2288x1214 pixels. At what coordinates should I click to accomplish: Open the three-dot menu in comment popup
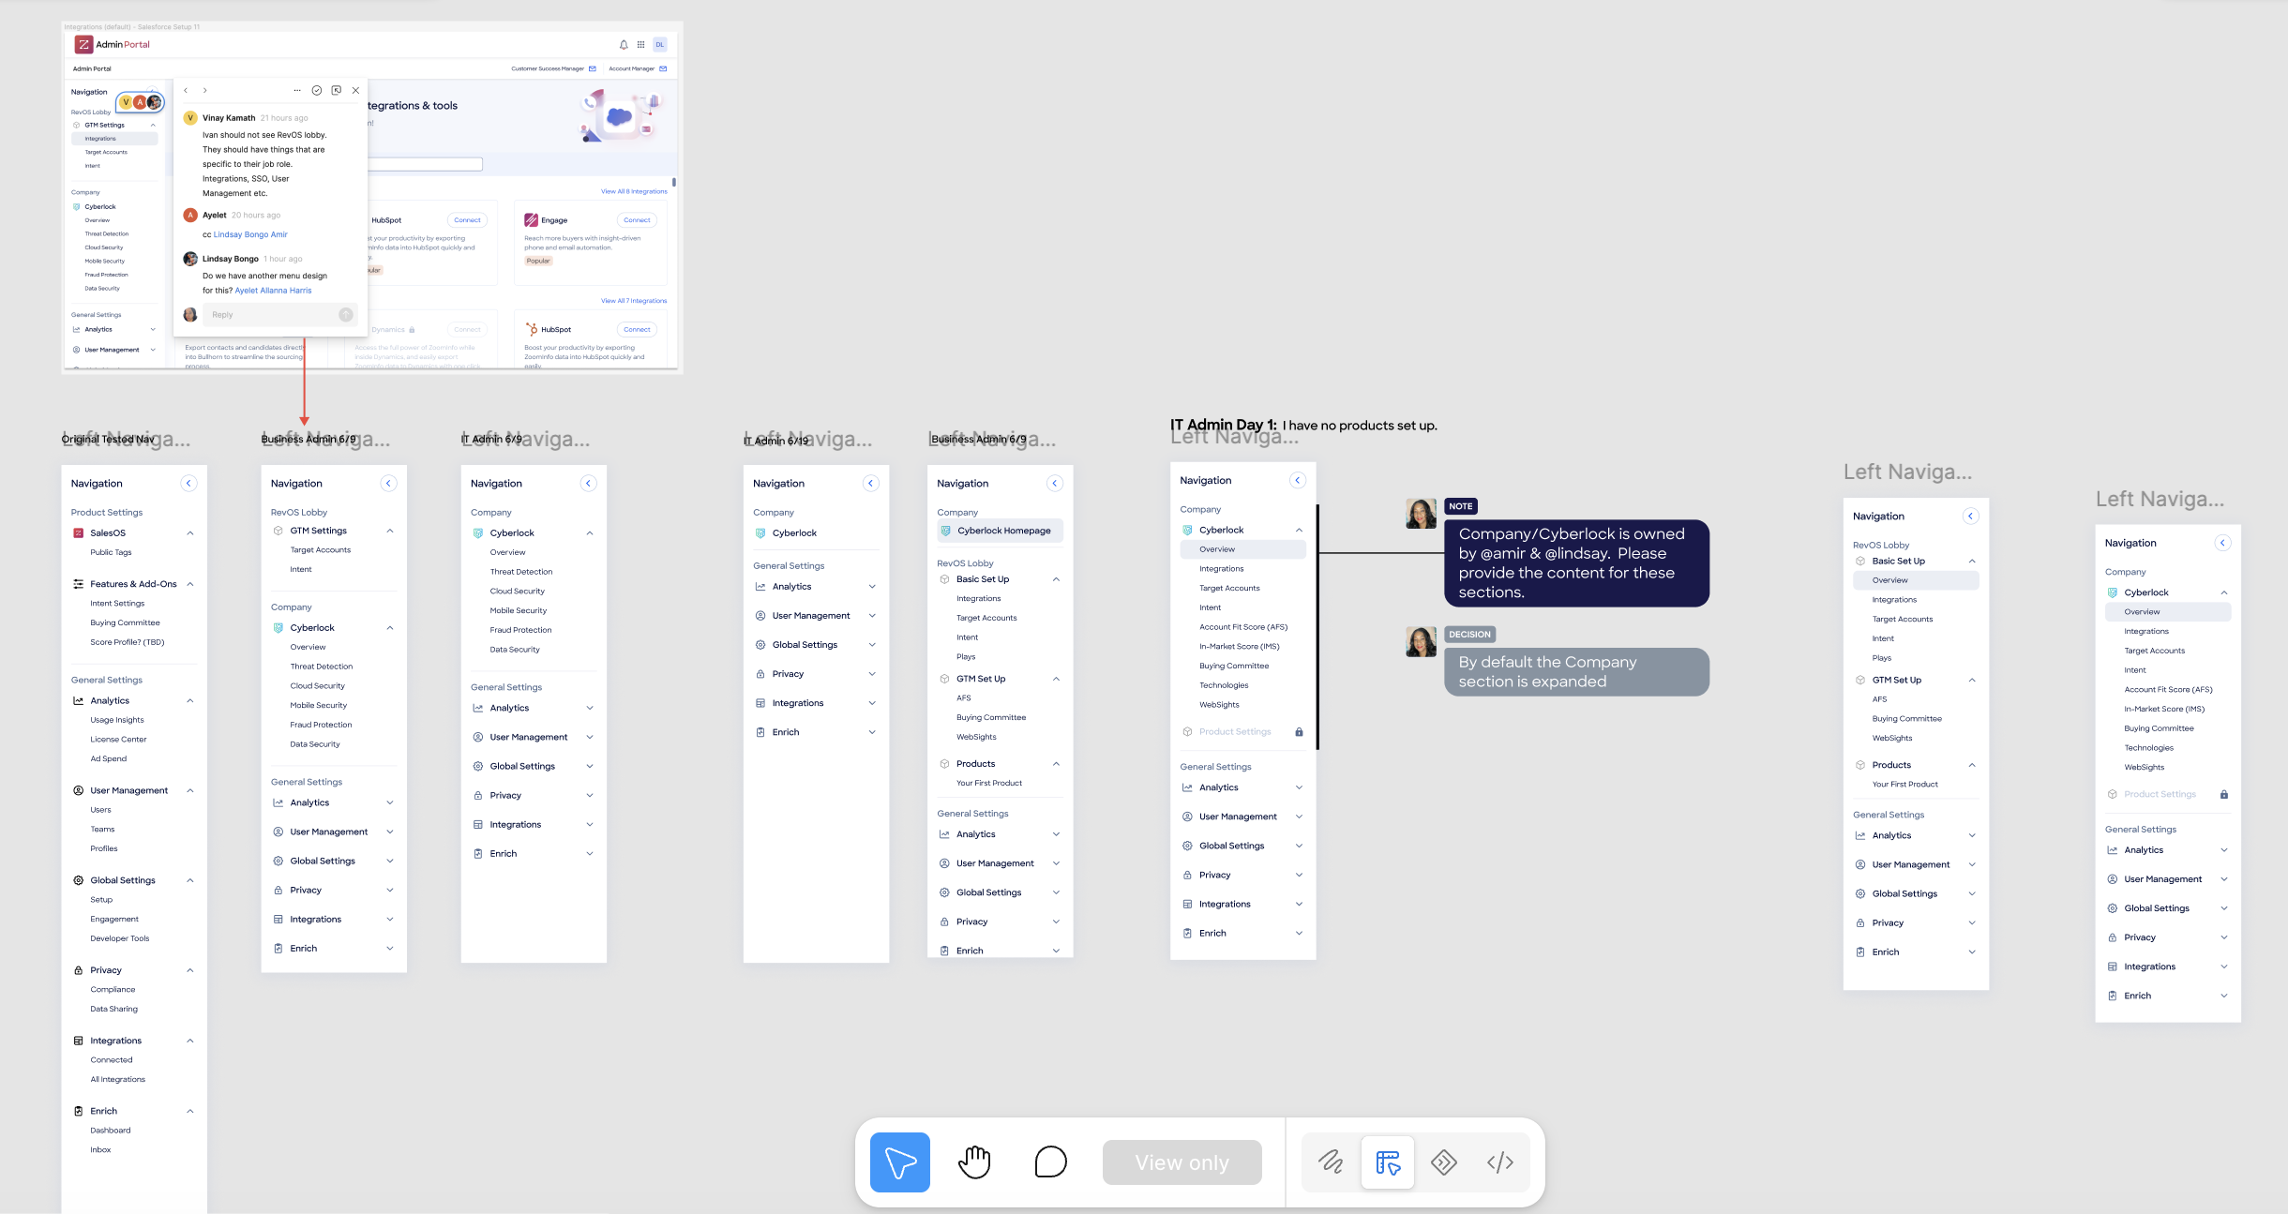pos(297,91)
